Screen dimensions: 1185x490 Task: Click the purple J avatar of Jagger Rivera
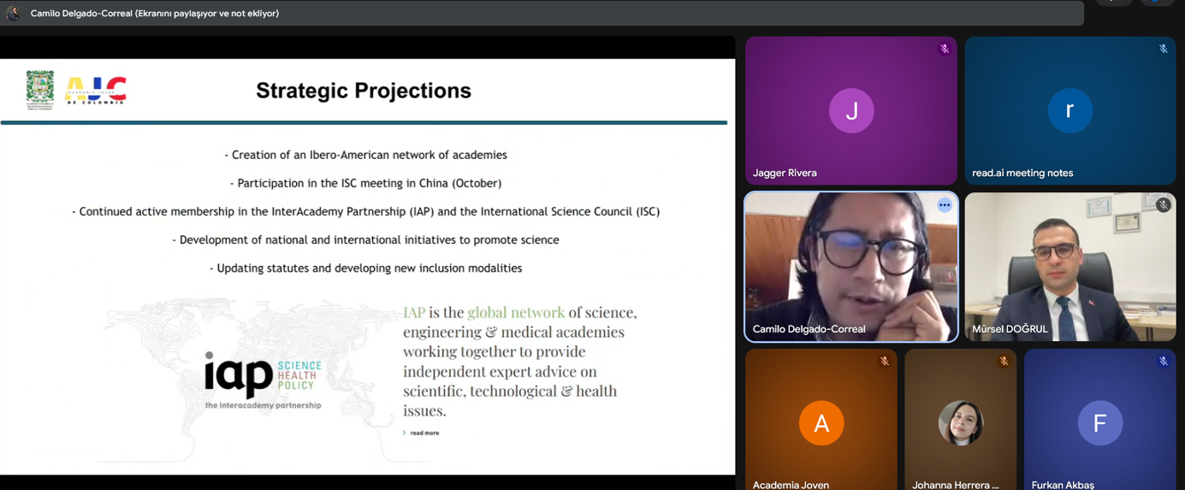click(850, 111)
